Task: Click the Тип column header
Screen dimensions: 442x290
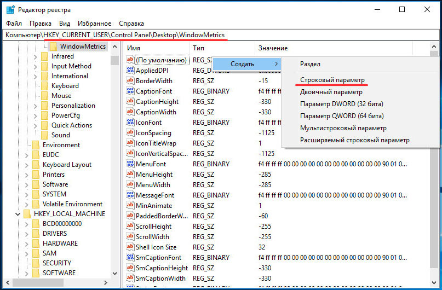Action: coord(222,48)
